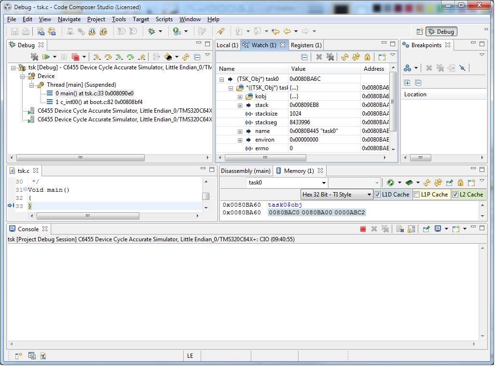Click memory value 0080BAC0

click(284, 213)
